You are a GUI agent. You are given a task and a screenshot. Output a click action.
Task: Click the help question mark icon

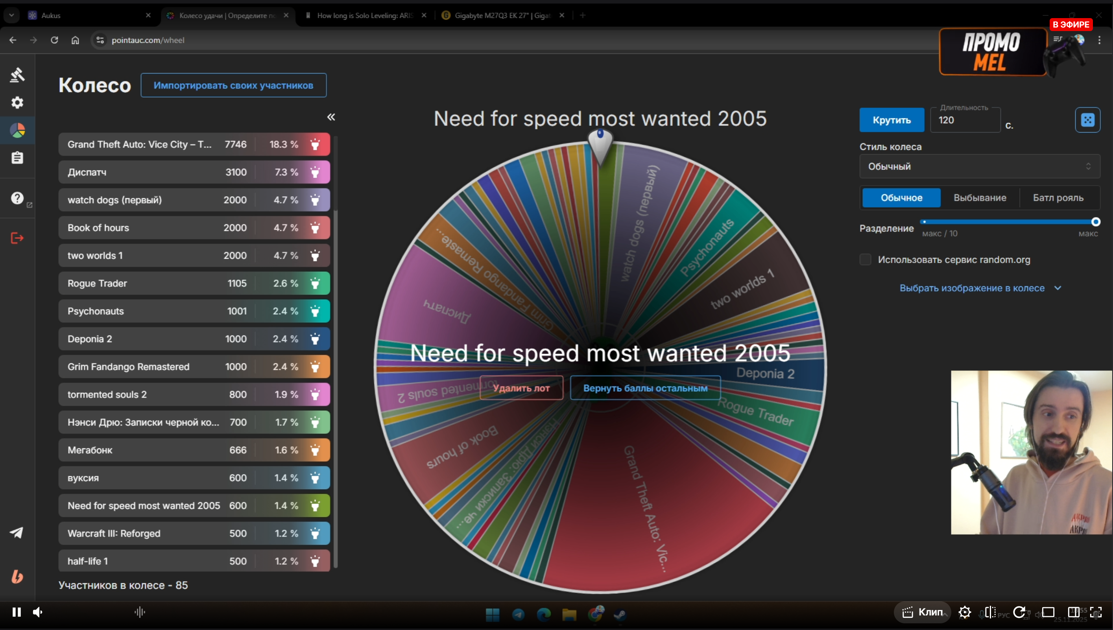point(17,198)
